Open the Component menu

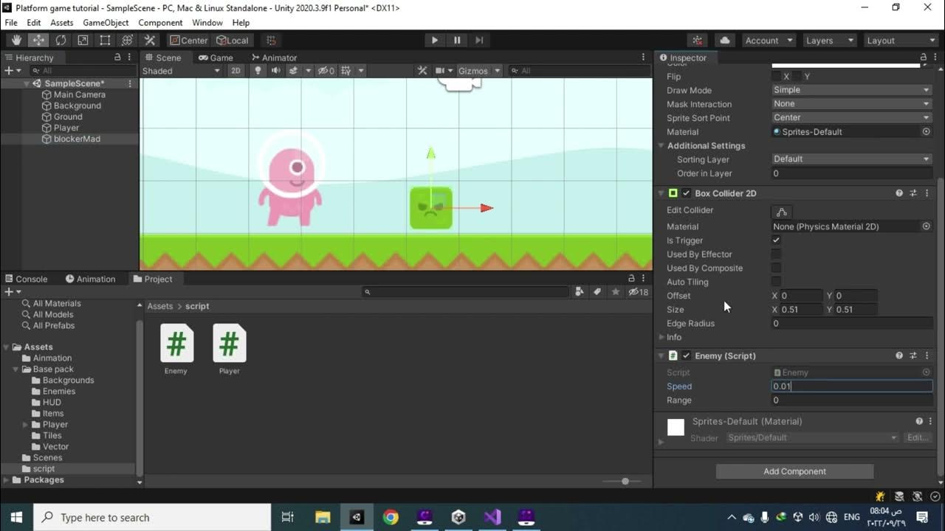coord(160,23)
